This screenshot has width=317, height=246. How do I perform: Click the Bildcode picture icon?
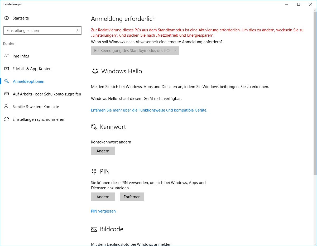[x=94, y=229]
